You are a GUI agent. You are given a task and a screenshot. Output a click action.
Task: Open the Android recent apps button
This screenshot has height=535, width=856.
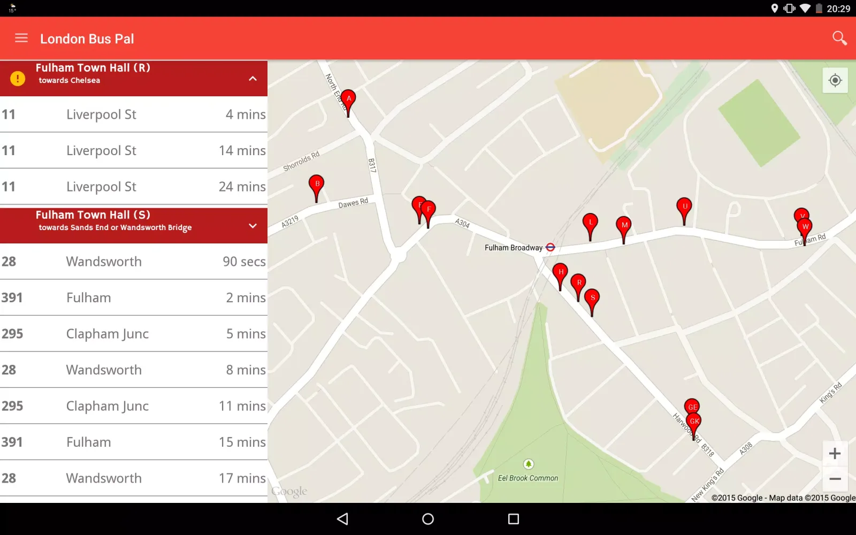point(514,518)
